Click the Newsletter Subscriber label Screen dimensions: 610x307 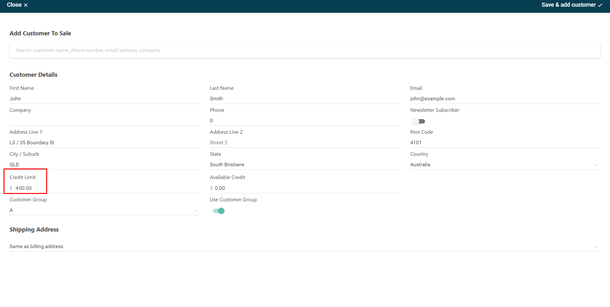pyautogui.click(x=435, y=110)
